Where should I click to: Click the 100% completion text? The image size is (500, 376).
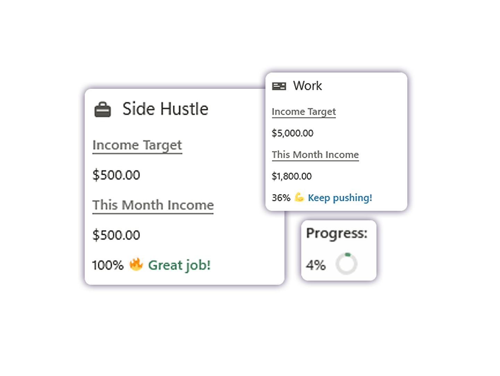(x=108, y=265)
